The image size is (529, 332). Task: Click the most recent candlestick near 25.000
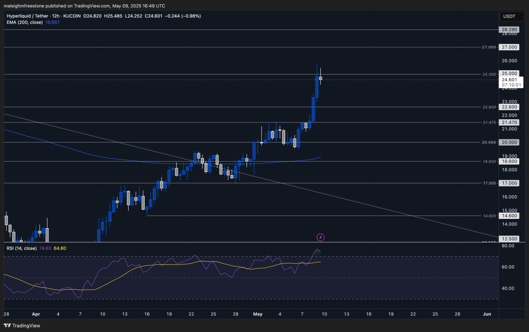[321, 78]
